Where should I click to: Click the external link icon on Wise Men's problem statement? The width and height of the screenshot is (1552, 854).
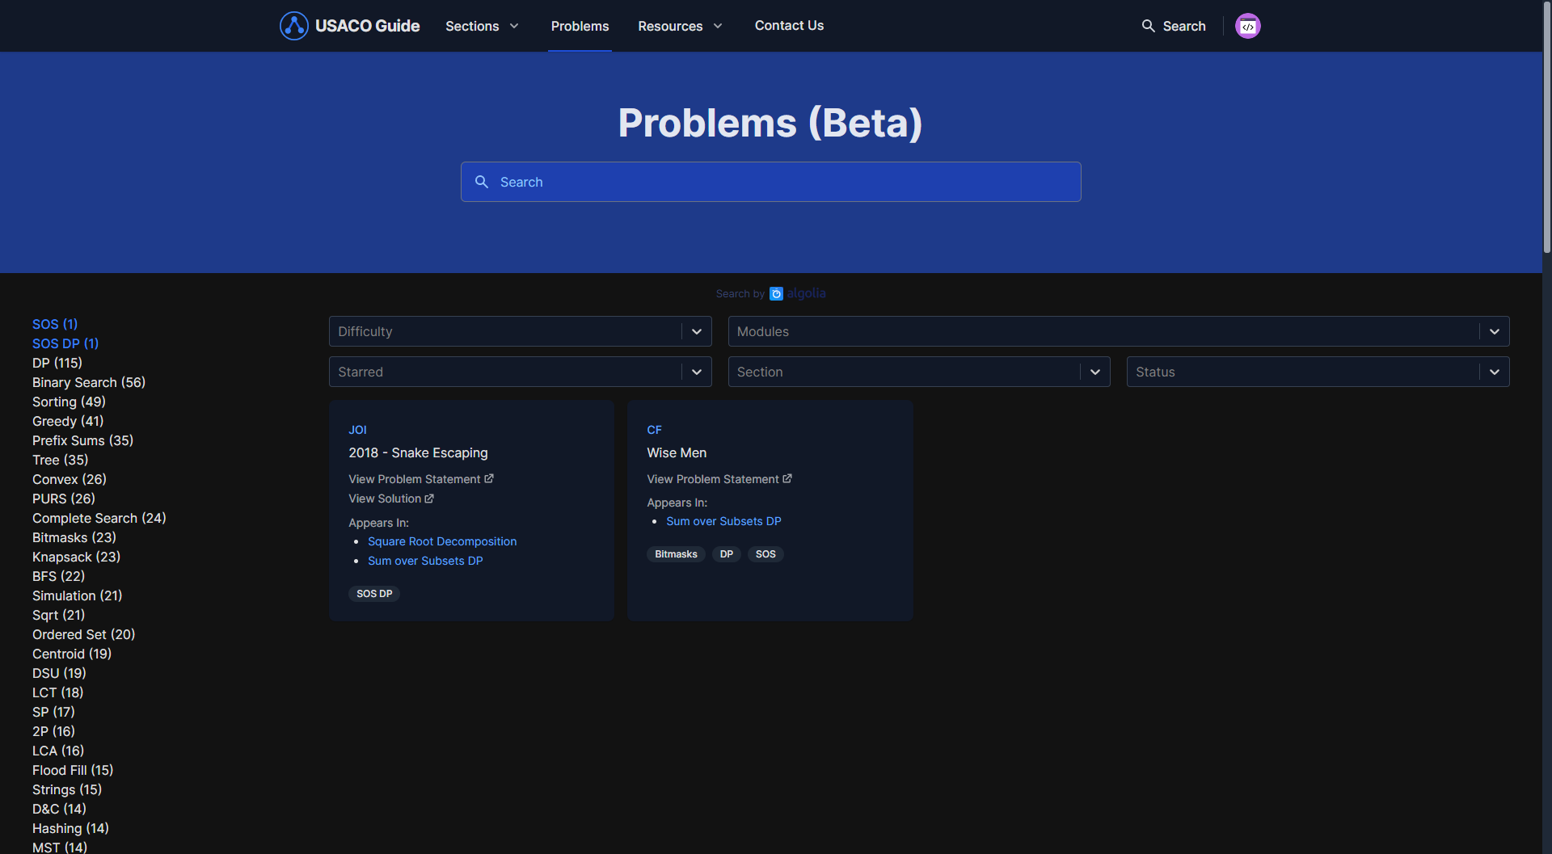coord(787,478)
